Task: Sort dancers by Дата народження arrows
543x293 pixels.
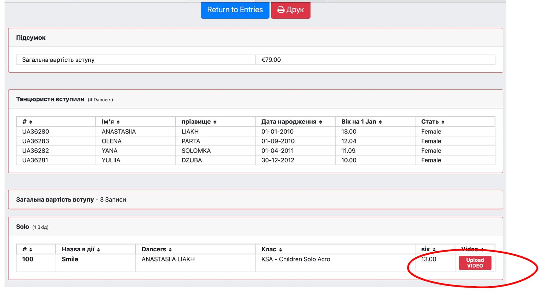Action: tap(320, 122)
